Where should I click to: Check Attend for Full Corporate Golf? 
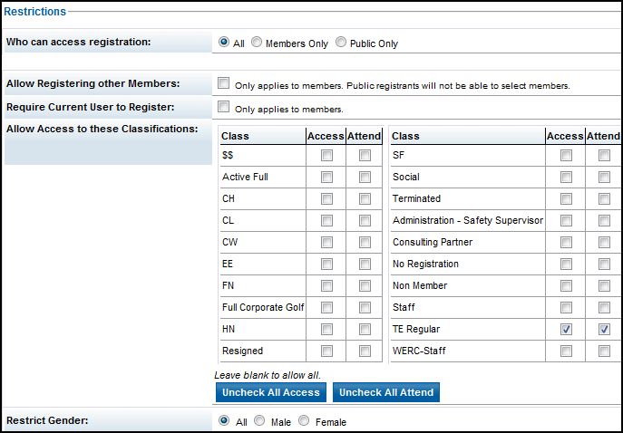[365, 307]
